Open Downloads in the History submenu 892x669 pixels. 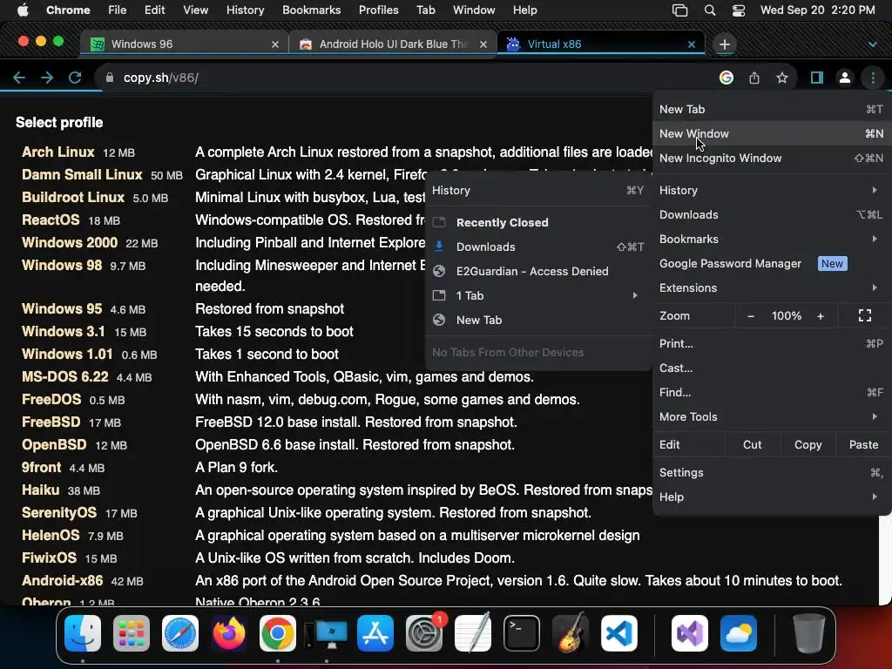(x=538, y=247)
